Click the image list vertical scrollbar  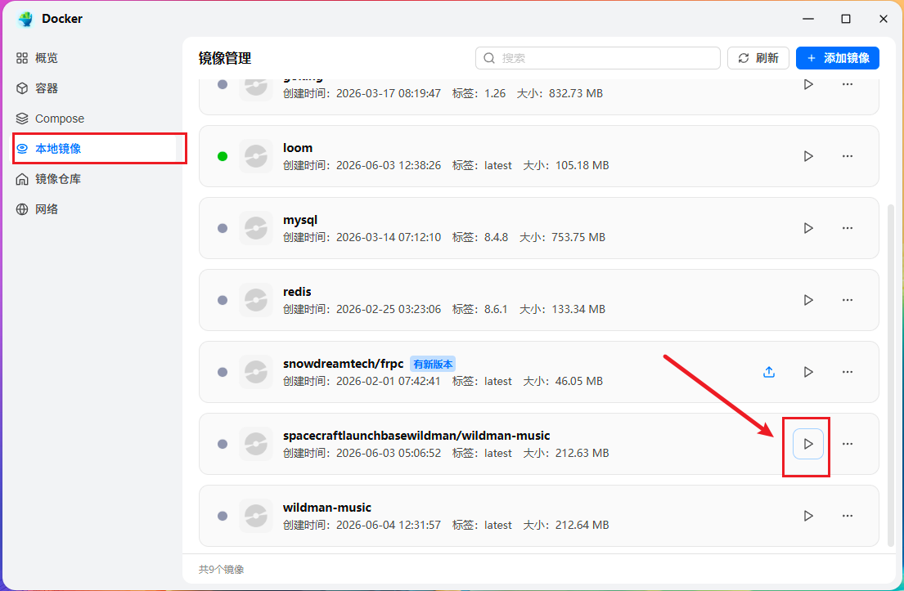891,374
